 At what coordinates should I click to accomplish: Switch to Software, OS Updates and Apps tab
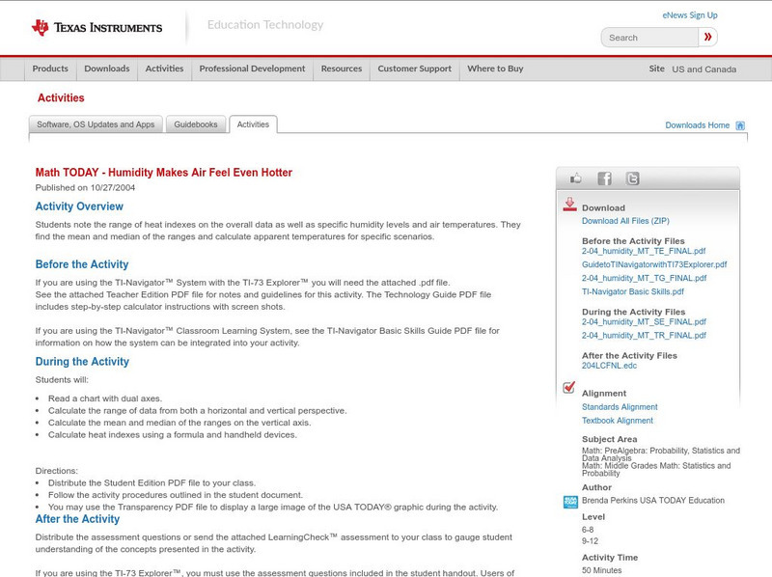(96, 124)
